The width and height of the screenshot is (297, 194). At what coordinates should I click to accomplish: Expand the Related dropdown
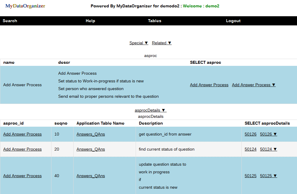point(162,43)
